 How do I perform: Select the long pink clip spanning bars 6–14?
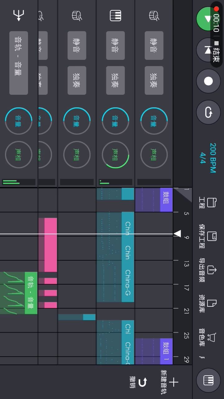(x=48, y=245)
